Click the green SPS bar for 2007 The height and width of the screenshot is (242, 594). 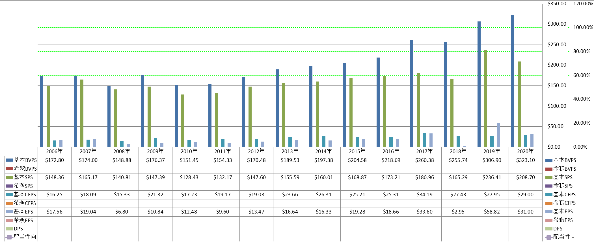tap(82, 113)
